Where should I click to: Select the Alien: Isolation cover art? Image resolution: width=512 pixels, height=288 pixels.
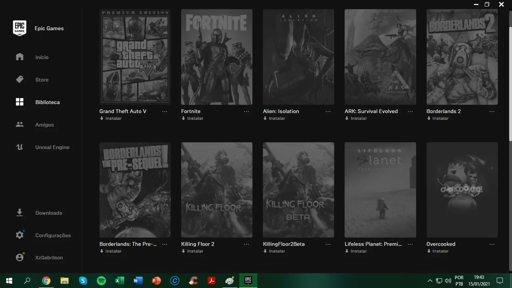point(298,57)
